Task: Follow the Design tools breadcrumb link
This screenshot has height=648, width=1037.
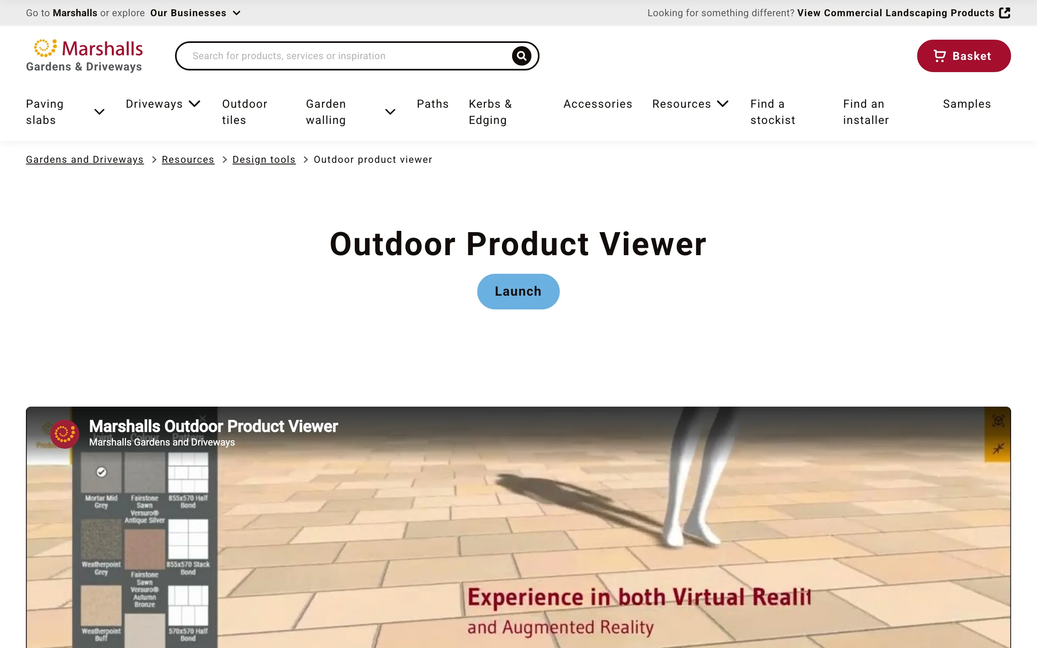Action: [264, 160]
